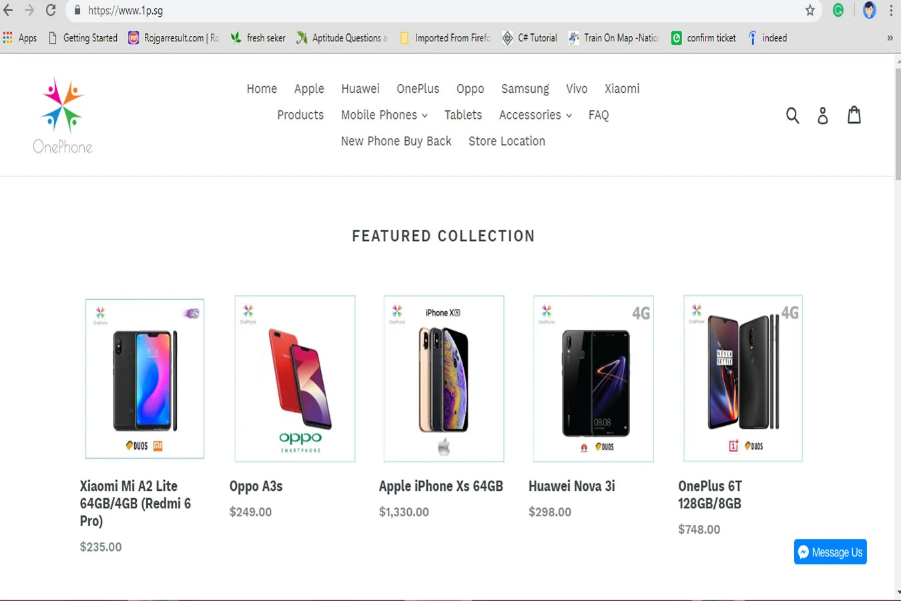This screenshot has height=601, width=901.
Task: Click the Message Us button
Action: tap(830, 552)
